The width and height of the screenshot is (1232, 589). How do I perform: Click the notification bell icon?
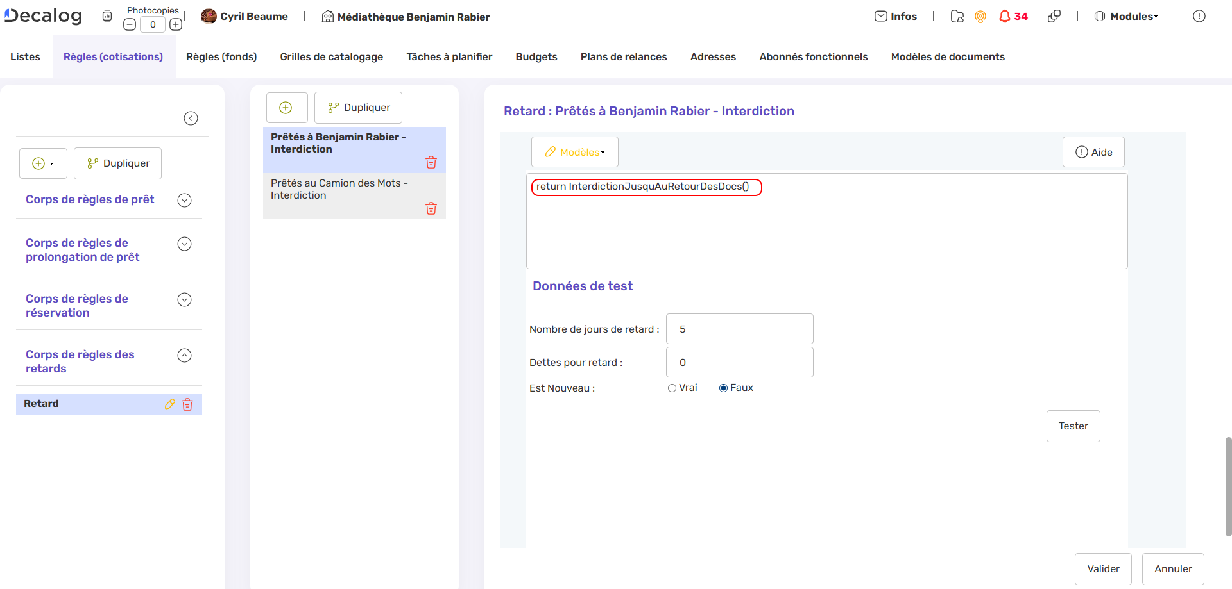tap(1004, 17)
